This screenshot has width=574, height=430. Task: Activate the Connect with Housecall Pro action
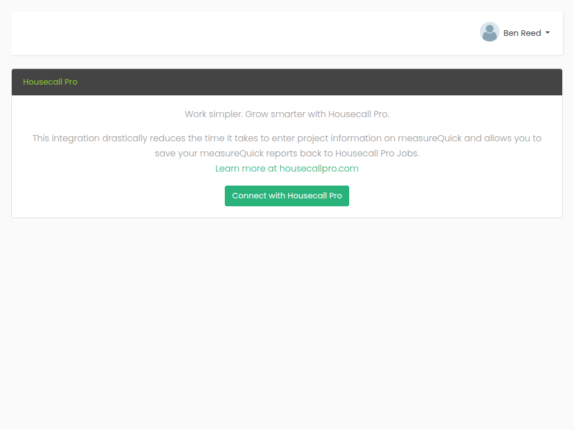(x=287, y=196)
